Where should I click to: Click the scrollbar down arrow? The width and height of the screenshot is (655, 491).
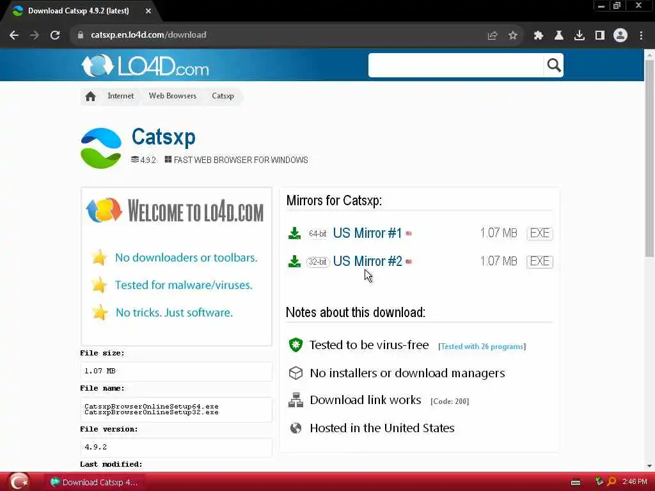649,466
